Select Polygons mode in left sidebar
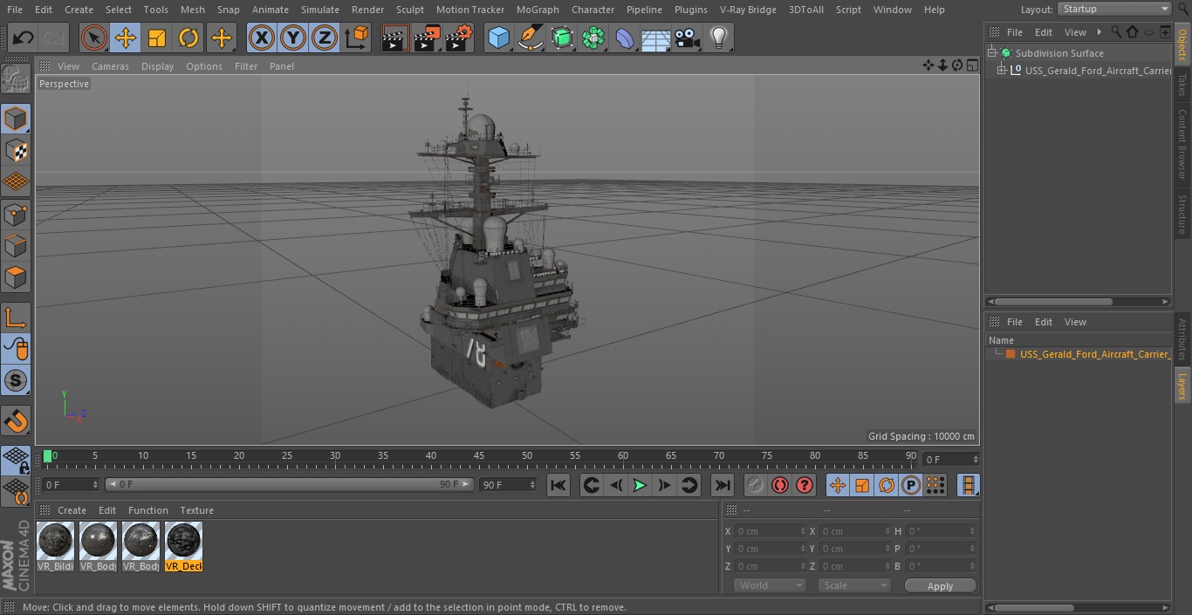Screen dimensions: 1192x615 pos(16,277)
